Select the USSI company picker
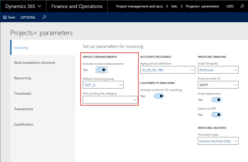The image size is (248, 162). coord(230,6)
